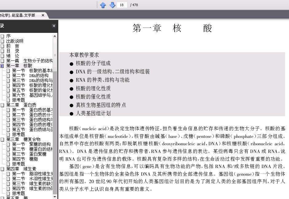
Task: Click the bookmark scrollbar down arrow
Action: (55, 197)
